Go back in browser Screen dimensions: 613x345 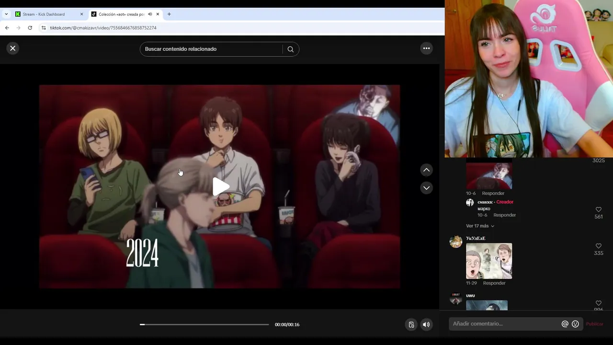click(7, 28)
